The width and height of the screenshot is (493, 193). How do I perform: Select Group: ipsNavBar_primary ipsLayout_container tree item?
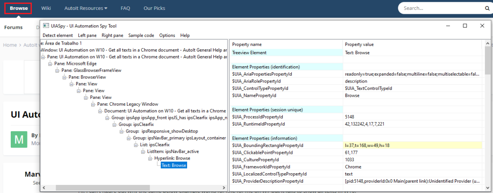[179, 138]
